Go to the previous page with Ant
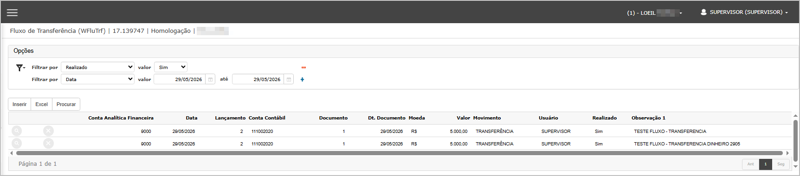Viewport: 800px width, 176px height. [750, 164]
